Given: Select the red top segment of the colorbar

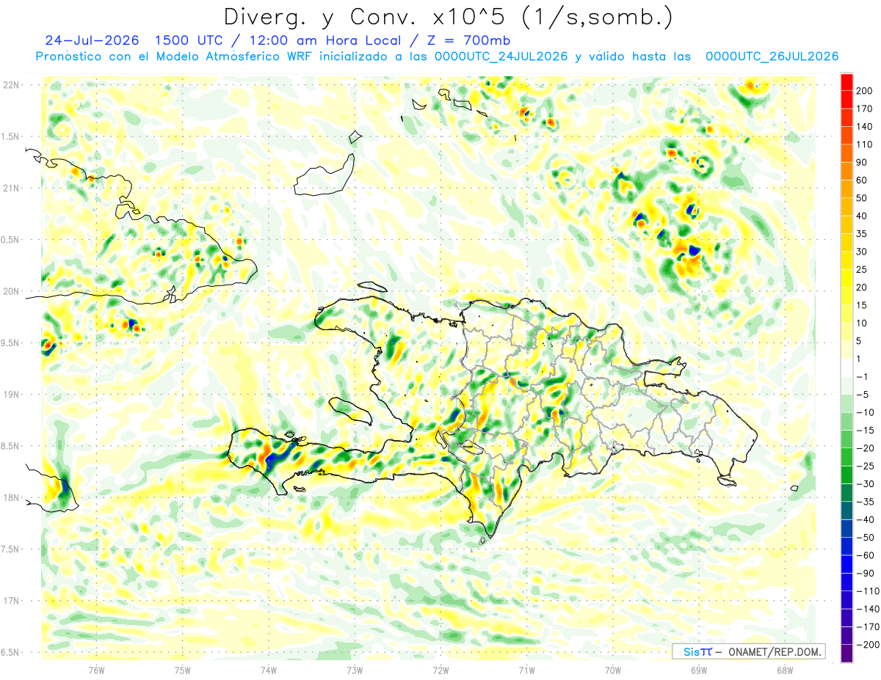Looking at the screenshot, I should (846, 81).
